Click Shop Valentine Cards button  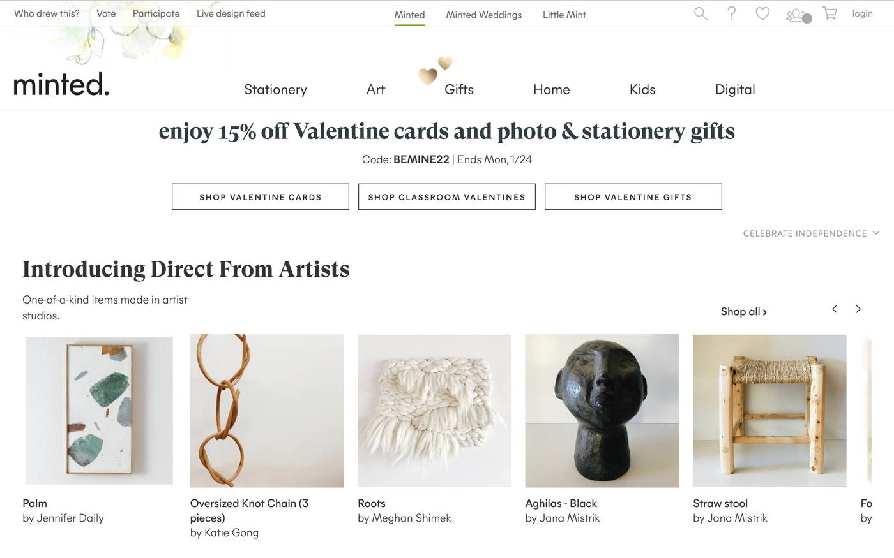click(x=261, y=197)
